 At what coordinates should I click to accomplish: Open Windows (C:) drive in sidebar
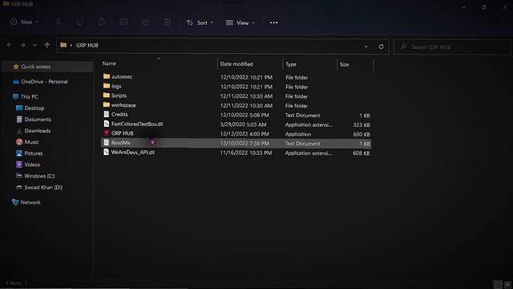click(39, 176)
